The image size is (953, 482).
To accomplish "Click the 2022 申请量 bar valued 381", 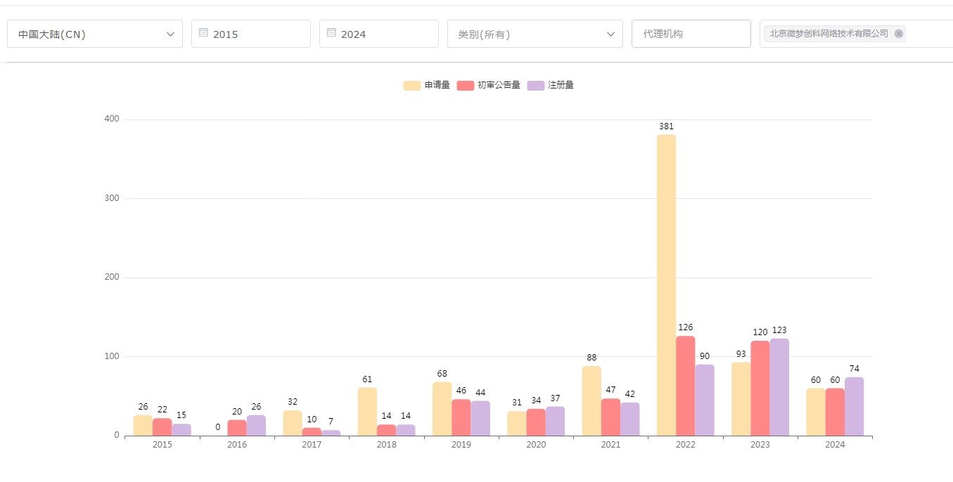I will [666, 285].
